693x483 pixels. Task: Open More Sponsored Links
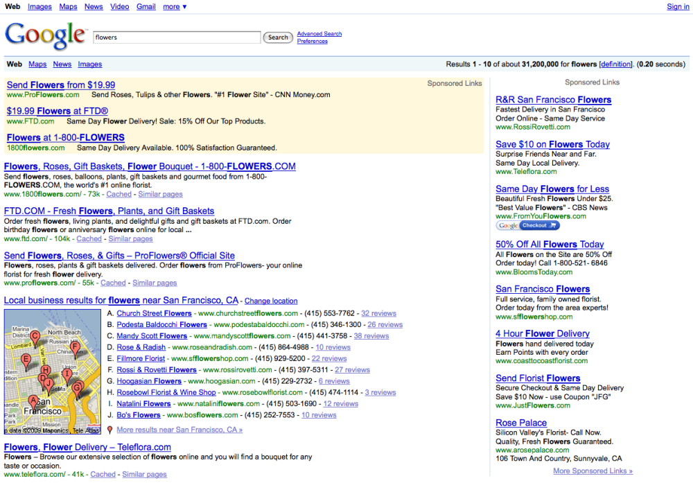pyautogui.click(x=593, y=471)
